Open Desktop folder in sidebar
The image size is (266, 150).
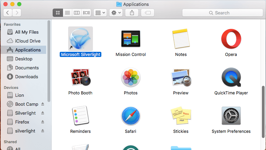point(23,59)
